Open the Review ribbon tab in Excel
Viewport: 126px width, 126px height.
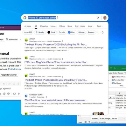click(x=121, y=73)
